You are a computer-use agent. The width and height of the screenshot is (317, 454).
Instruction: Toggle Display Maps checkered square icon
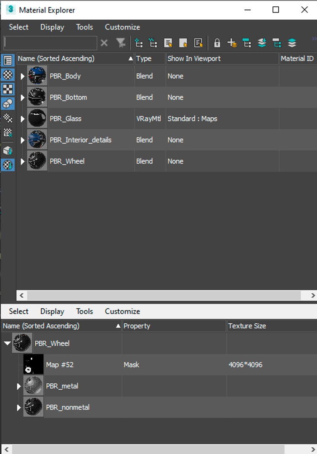coord(8,89)
